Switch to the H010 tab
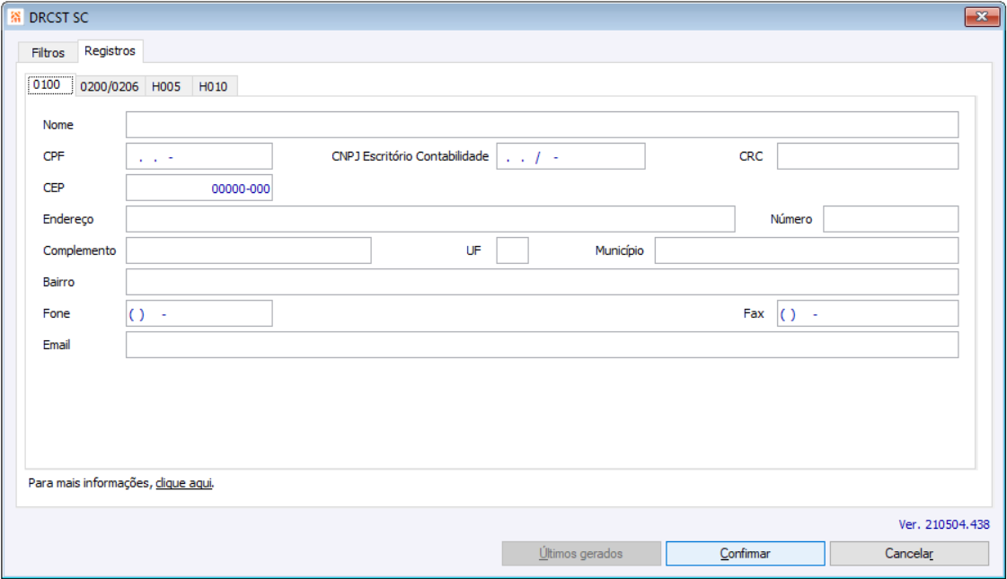 tap(213, 87)
